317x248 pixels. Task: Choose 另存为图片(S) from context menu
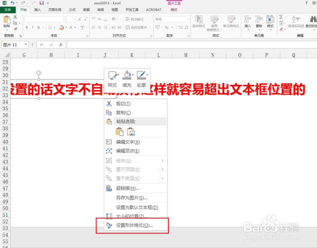tap(136, 198)
